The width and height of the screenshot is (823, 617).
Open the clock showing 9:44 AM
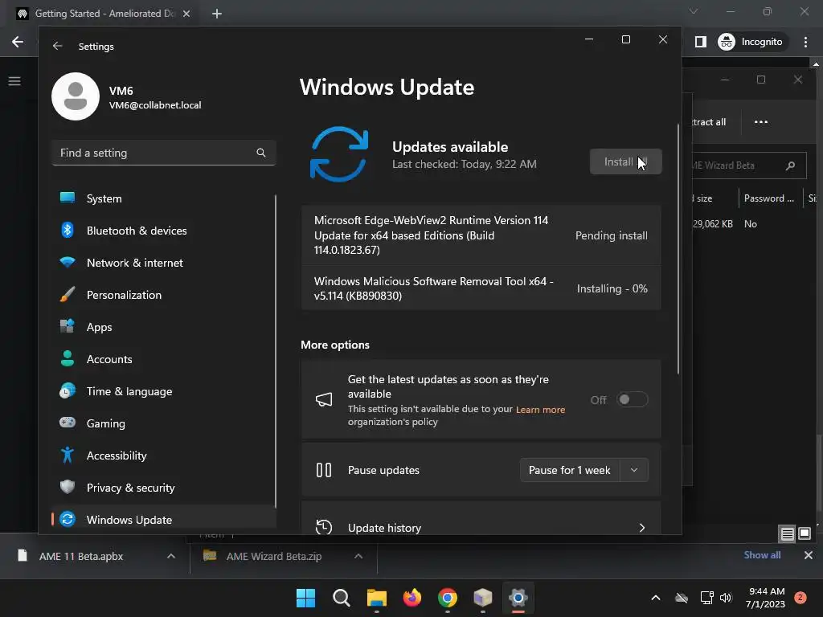point(765,598)
